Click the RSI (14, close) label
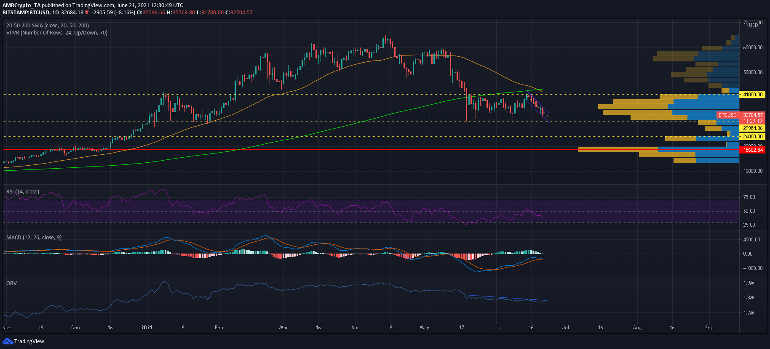The width and height of the screenshot is (770, 349). [23, 192]
